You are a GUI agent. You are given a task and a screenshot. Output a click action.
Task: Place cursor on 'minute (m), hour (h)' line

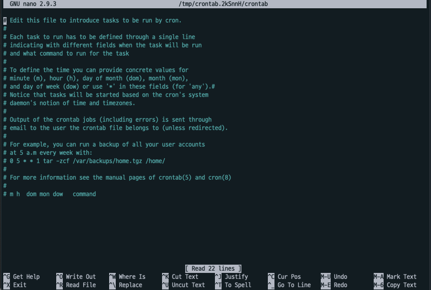[x=96, y=78]
